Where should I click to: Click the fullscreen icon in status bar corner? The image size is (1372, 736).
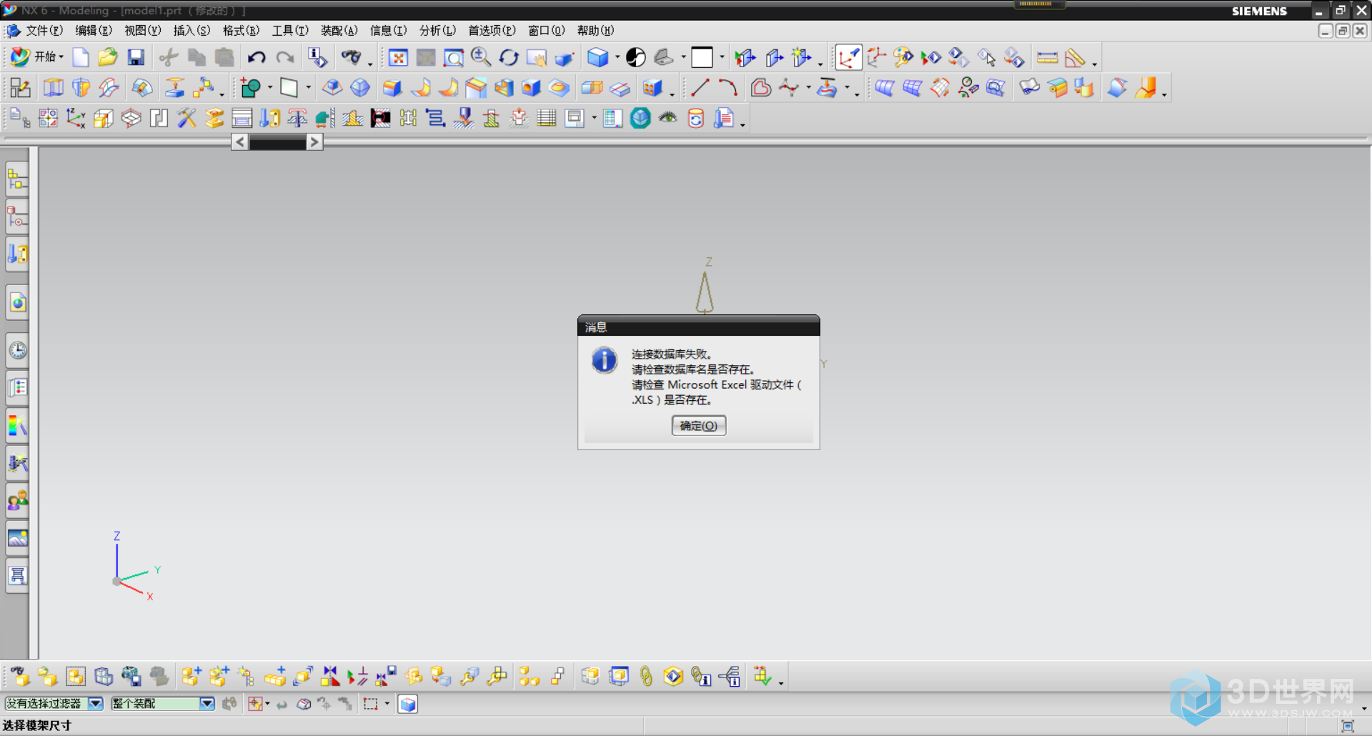1348,726
